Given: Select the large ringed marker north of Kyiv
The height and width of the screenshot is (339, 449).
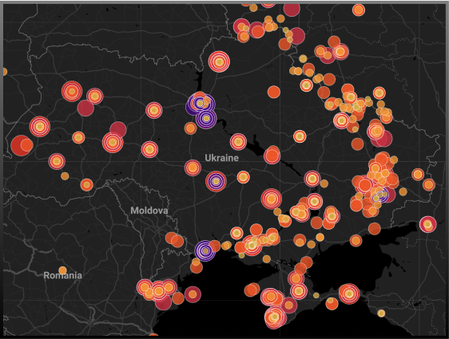Looking at the screenshot, I should [x=219, y=61].
